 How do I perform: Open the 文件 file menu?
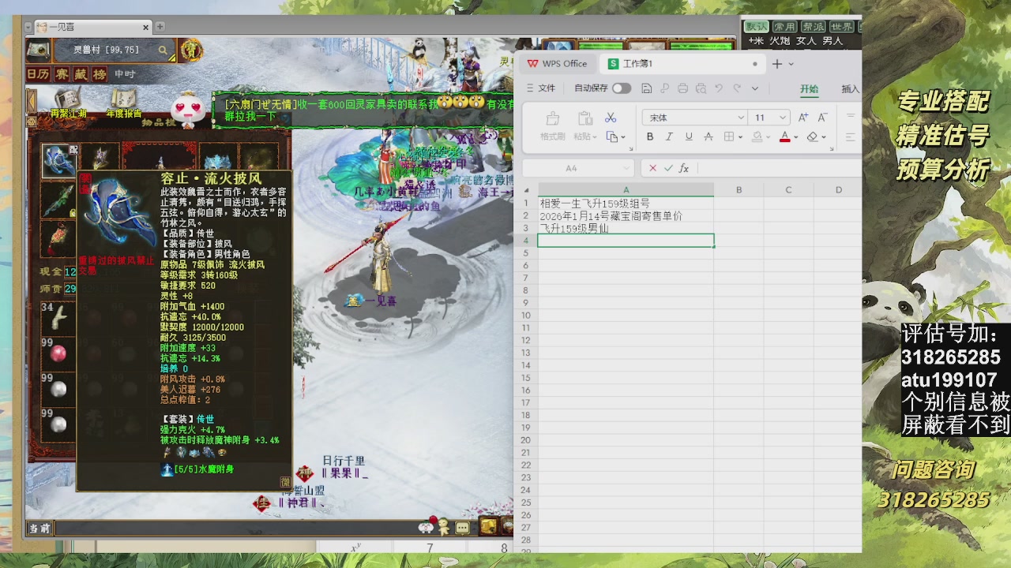click(541, 88)
